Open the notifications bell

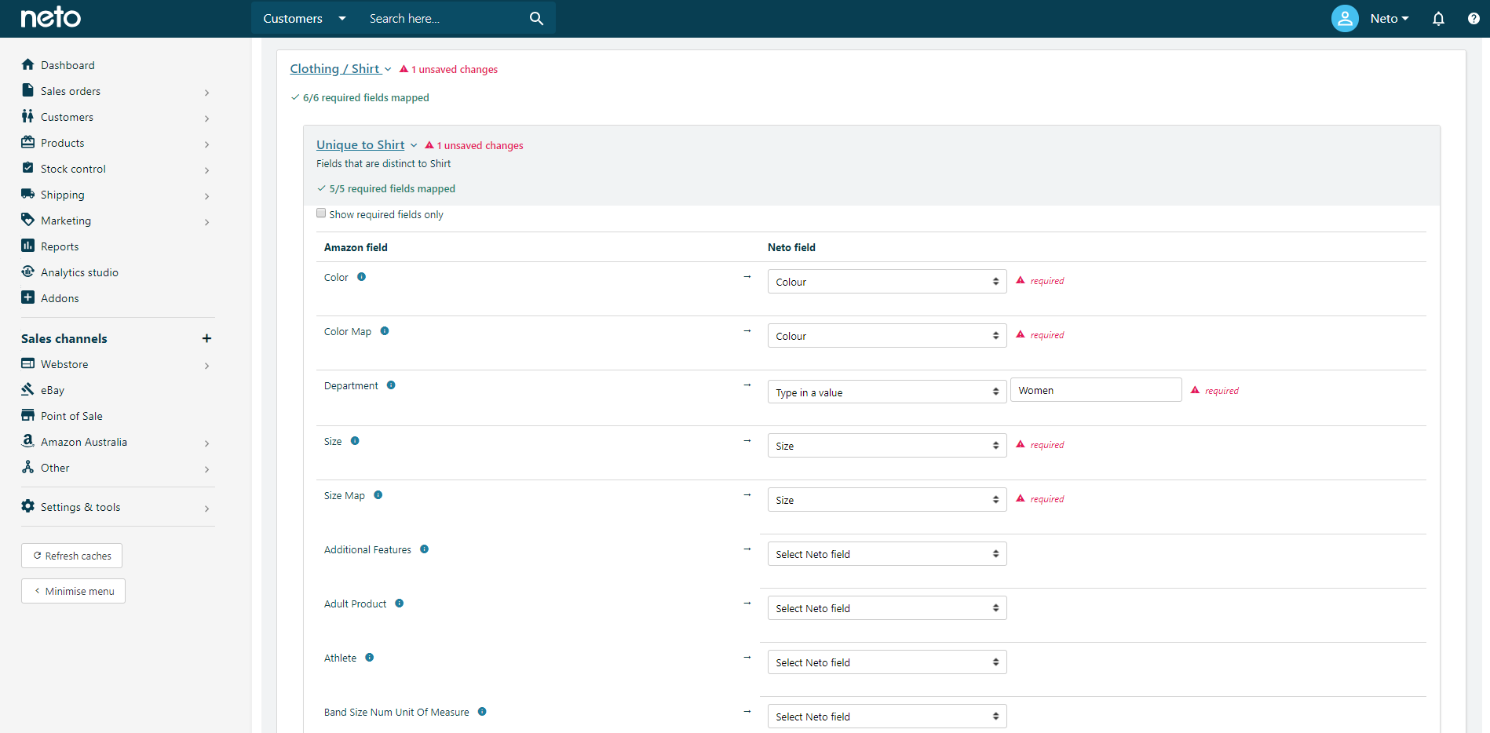coord(1438,18)
